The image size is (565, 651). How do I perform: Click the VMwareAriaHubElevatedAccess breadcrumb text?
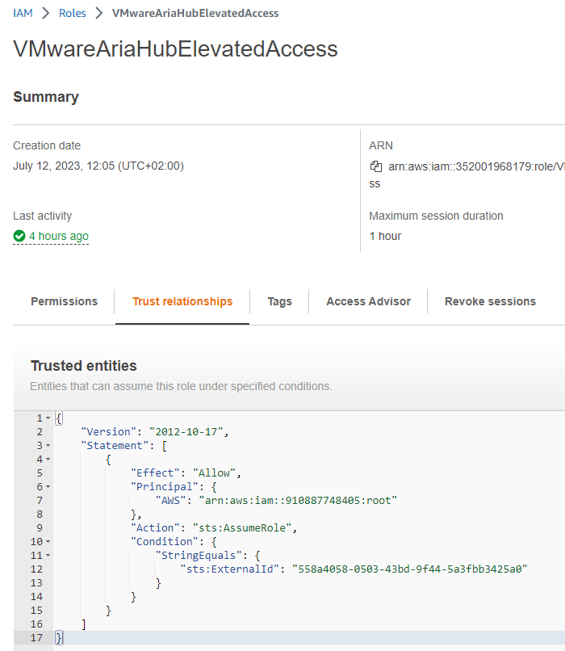[x=195, y=13]
